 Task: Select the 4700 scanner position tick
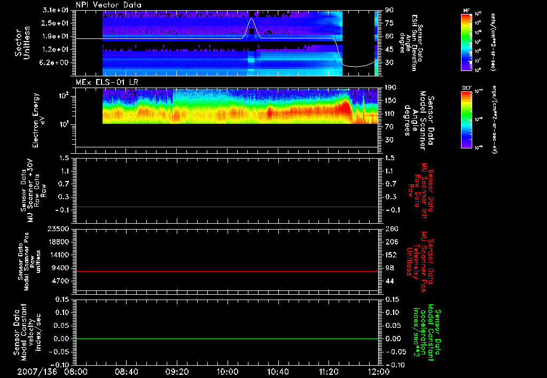coord(61,281)
